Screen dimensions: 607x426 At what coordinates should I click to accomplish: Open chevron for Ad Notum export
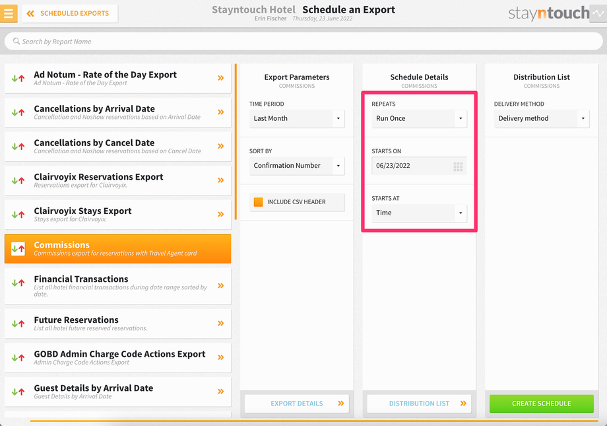[x=220, y=78]
